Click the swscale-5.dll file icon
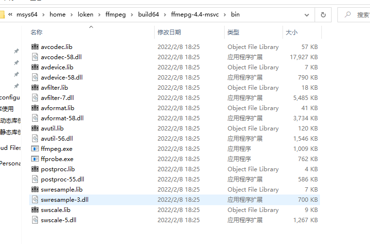The width and height of the screenshot is (370, 244). point(35,220)
